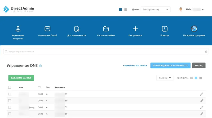Check the second DNS record row checkbox
This screenshot has width=212, height=118.
pyautogui.click(x=10, y=101)
